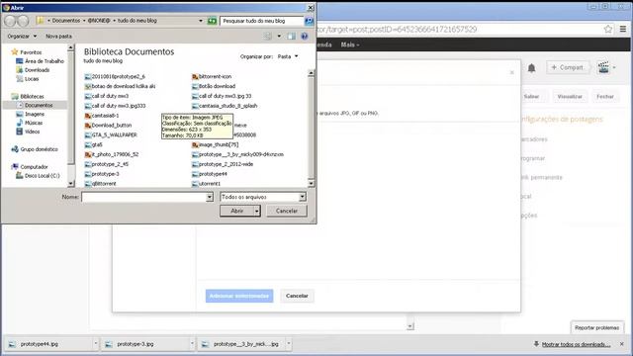Click Cancelar in Abrir dialog

[x=287, y=211]
